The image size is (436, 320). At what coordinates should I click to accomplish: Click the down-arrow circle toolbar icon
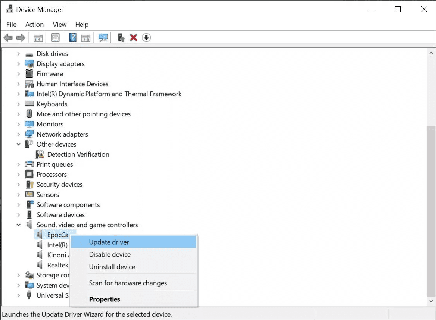coord(146,38)
